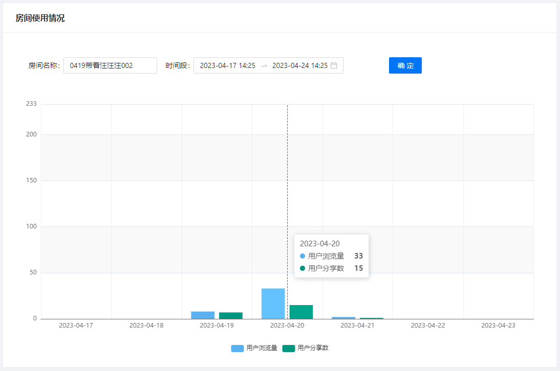
Task: Click the 2023-04-23 x-axis label
Action: pyautogui.click(x=498, y=325)
